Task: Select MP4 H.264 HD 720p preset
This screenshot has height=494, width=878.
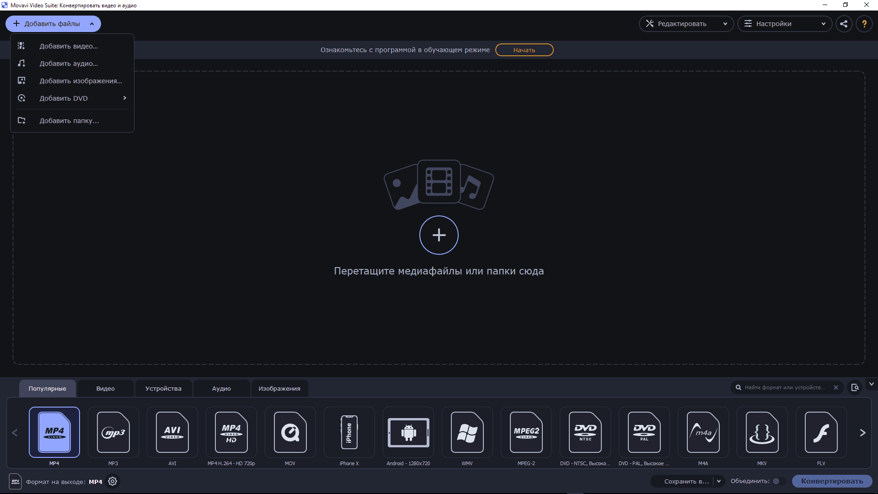Action: pos(231,432)
